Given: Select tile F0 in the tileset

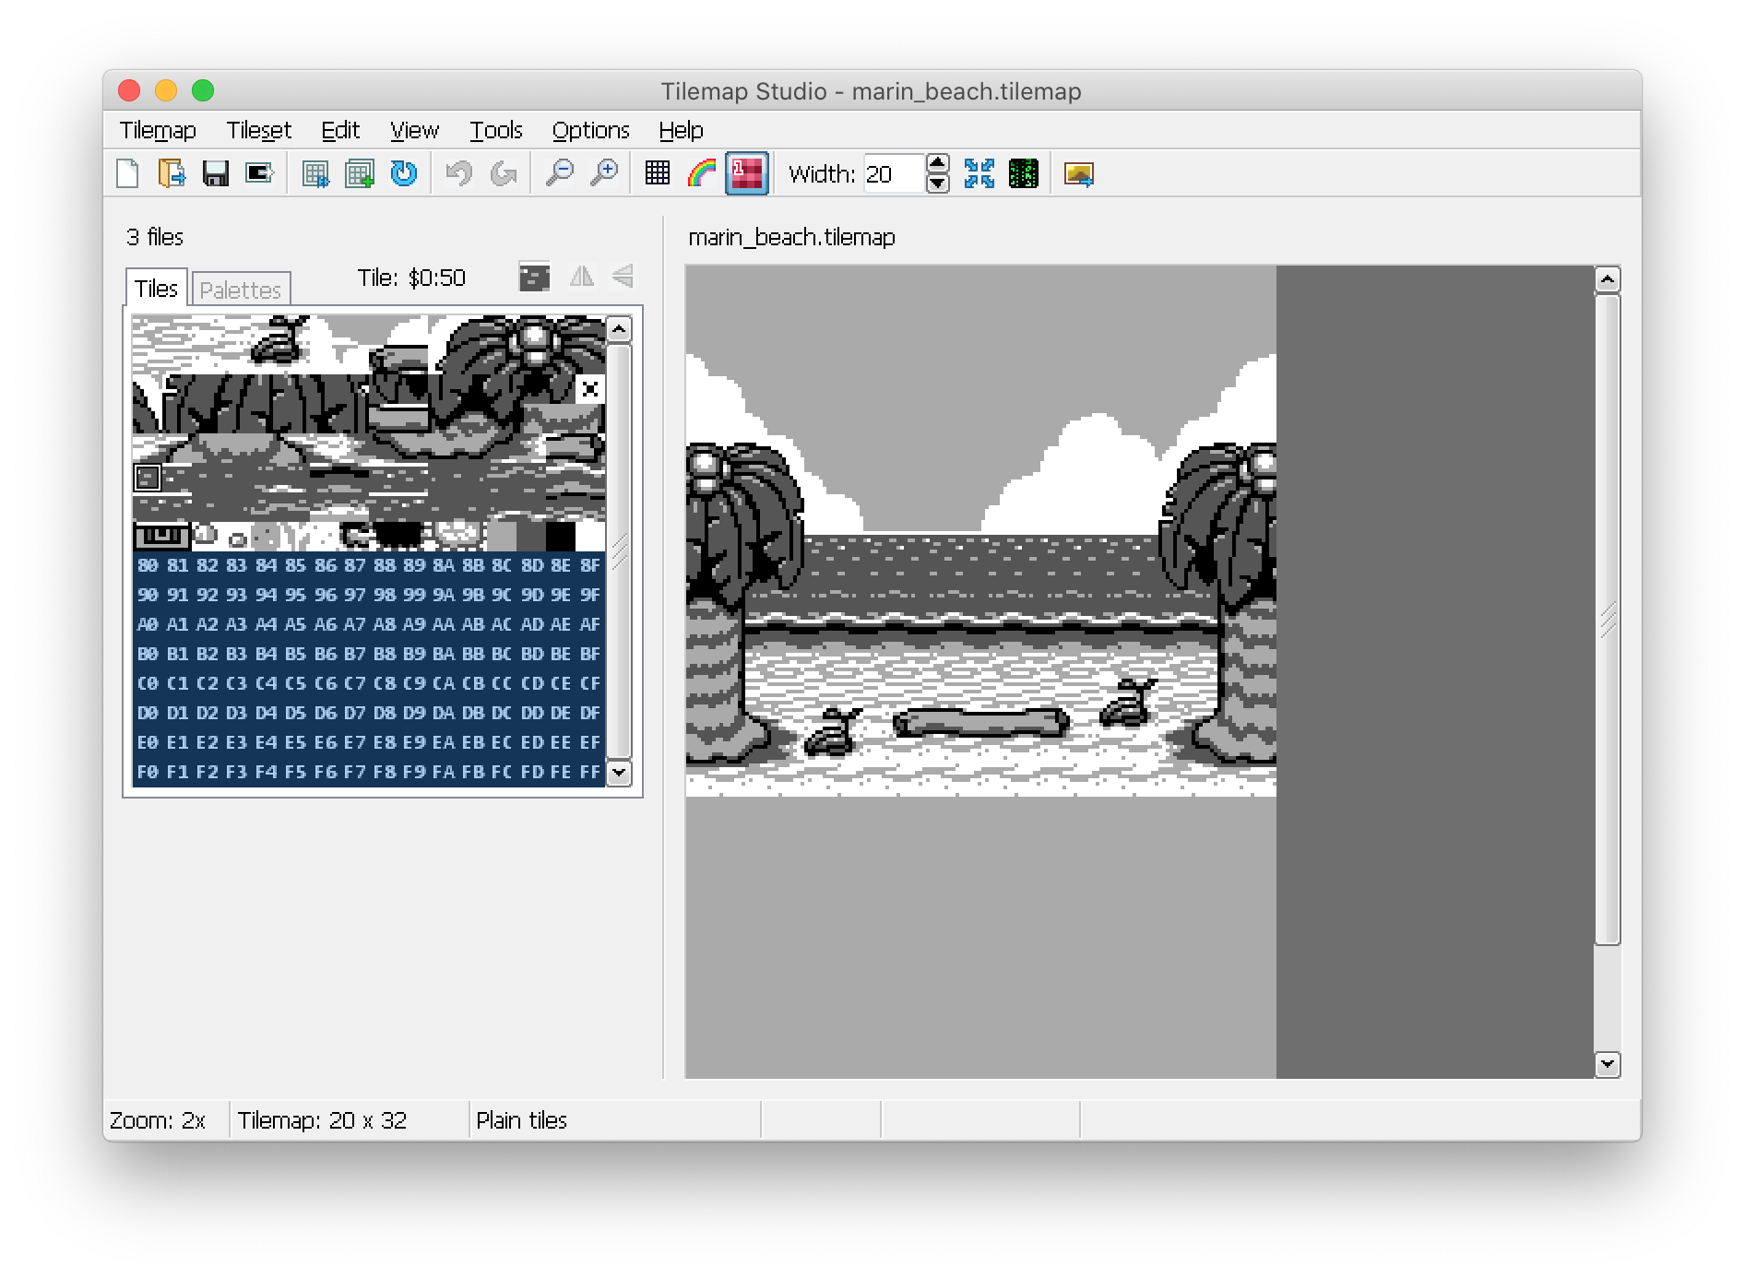Looking at the screenshot, I should pos(148,772).
